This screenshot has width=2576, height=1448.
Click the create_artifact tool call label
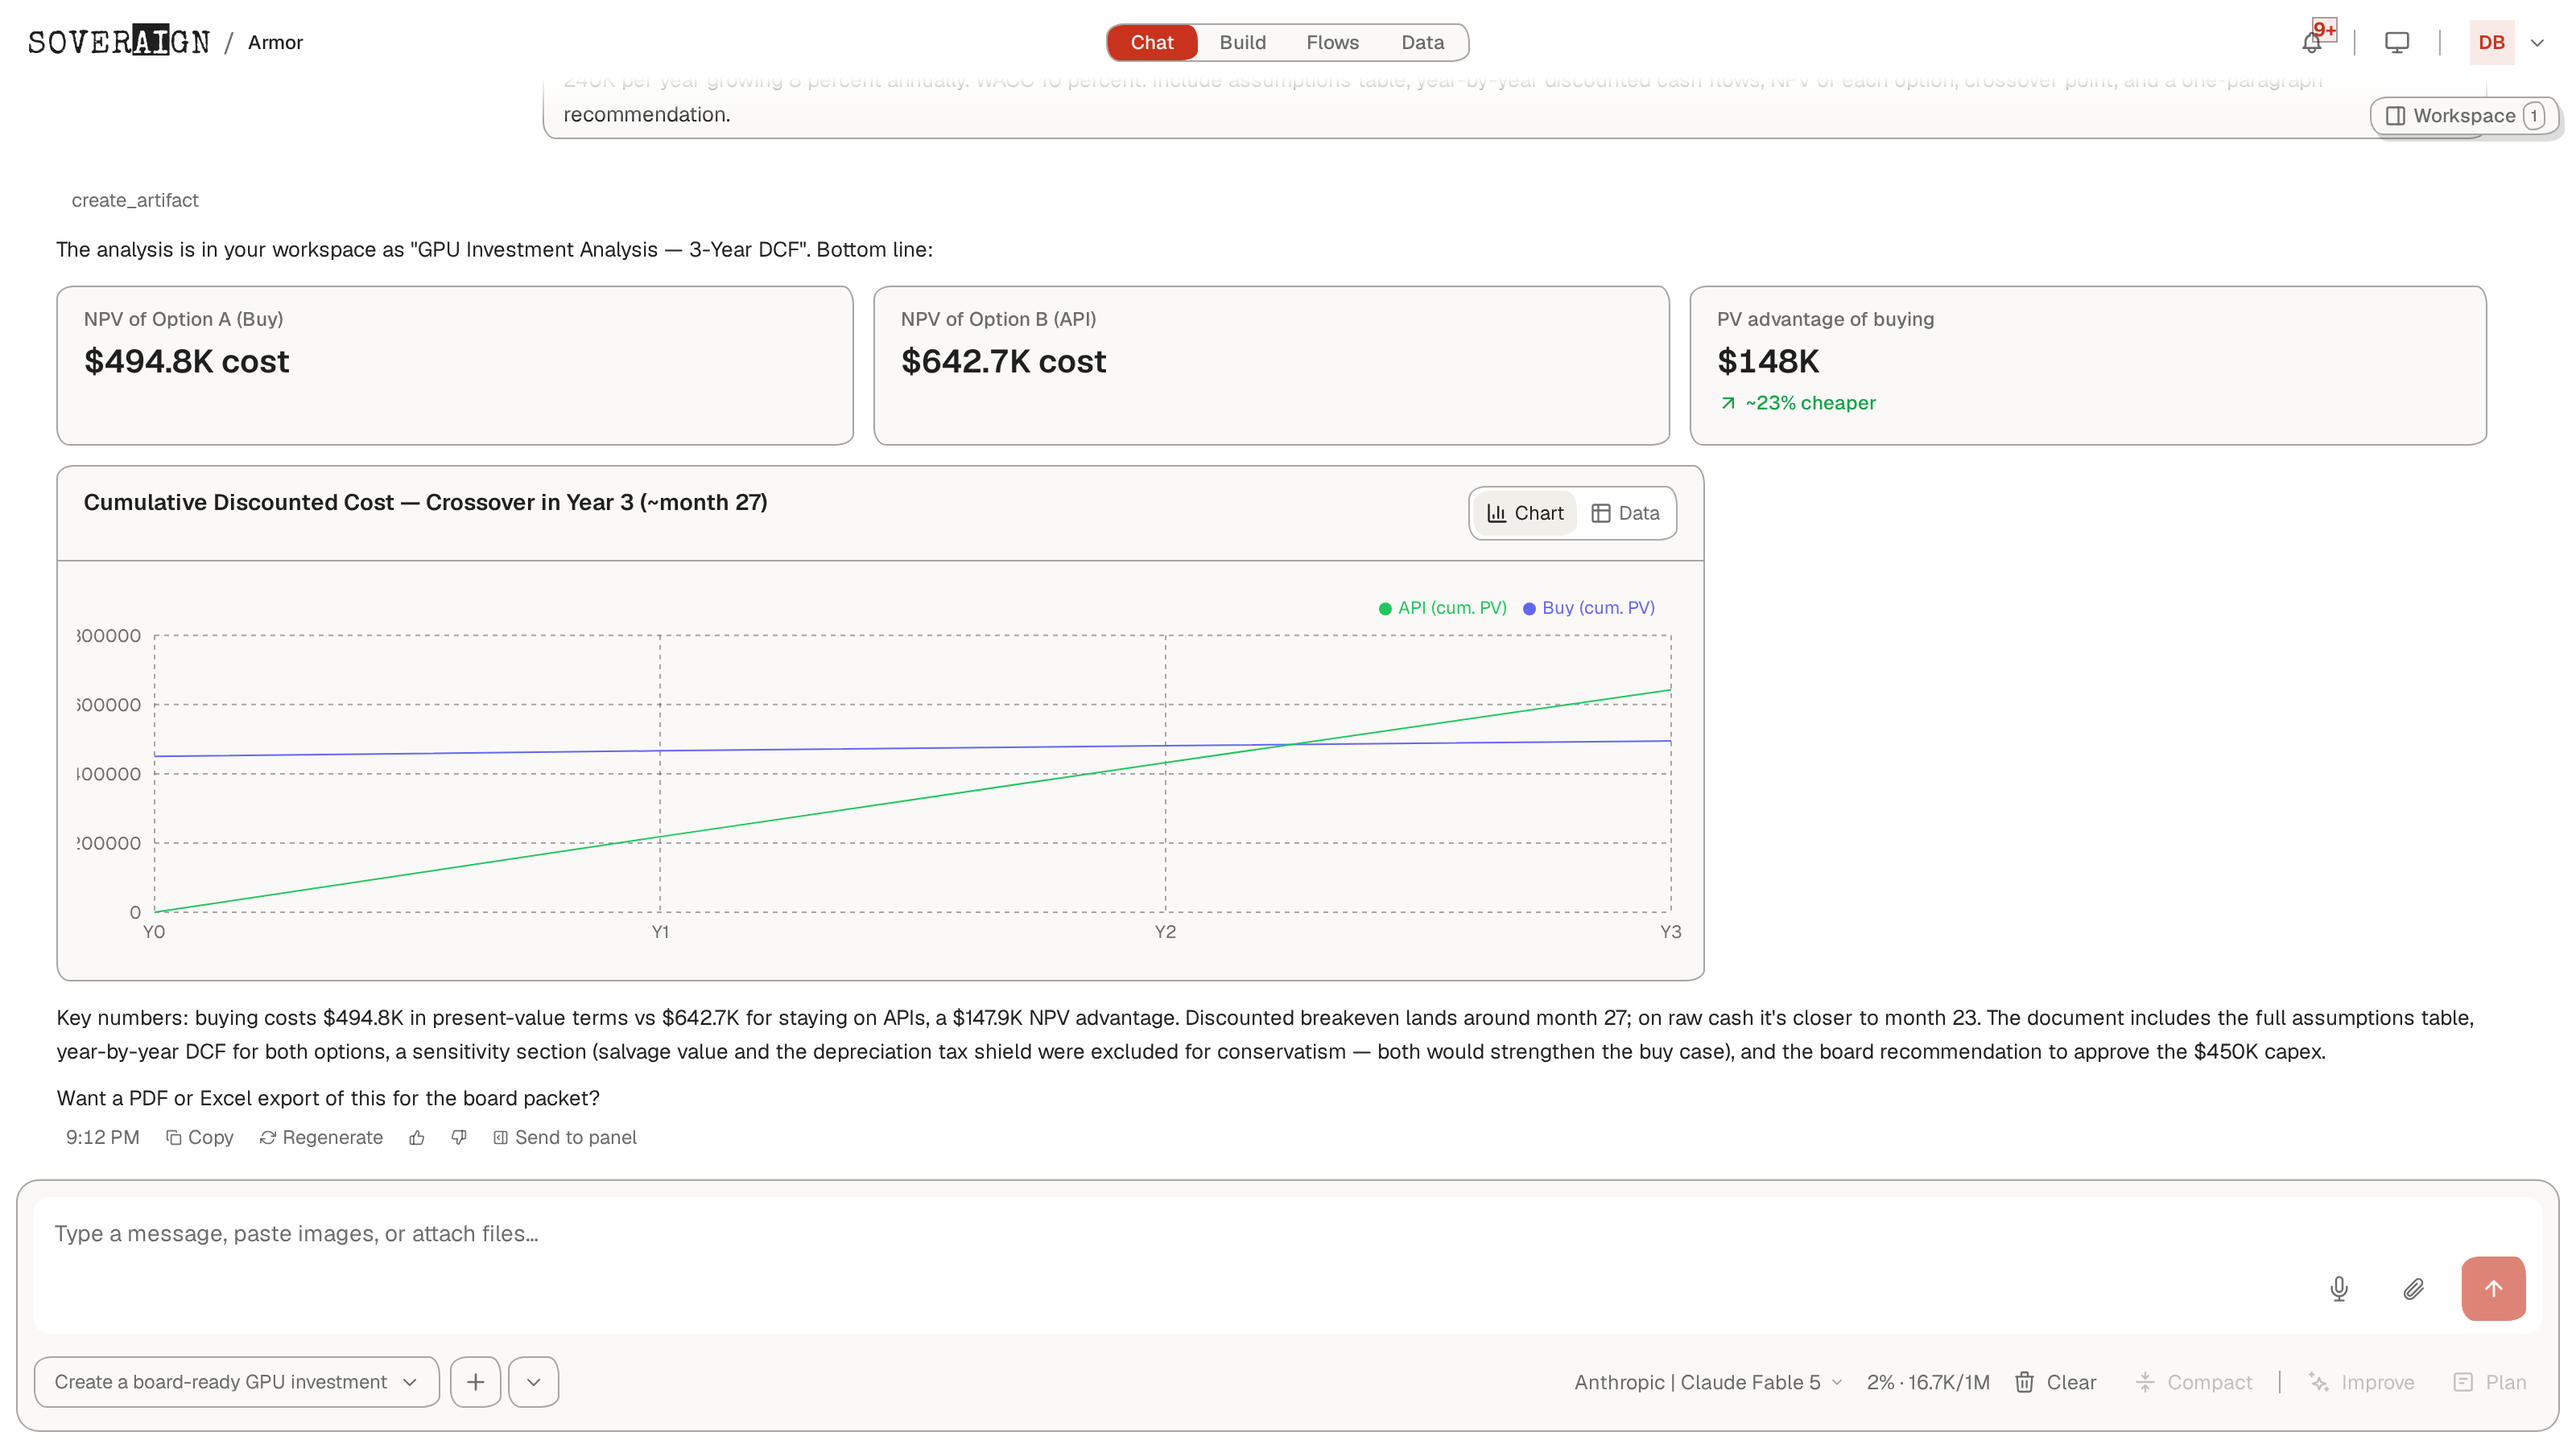pyautogui.click(x=135, y=200)
